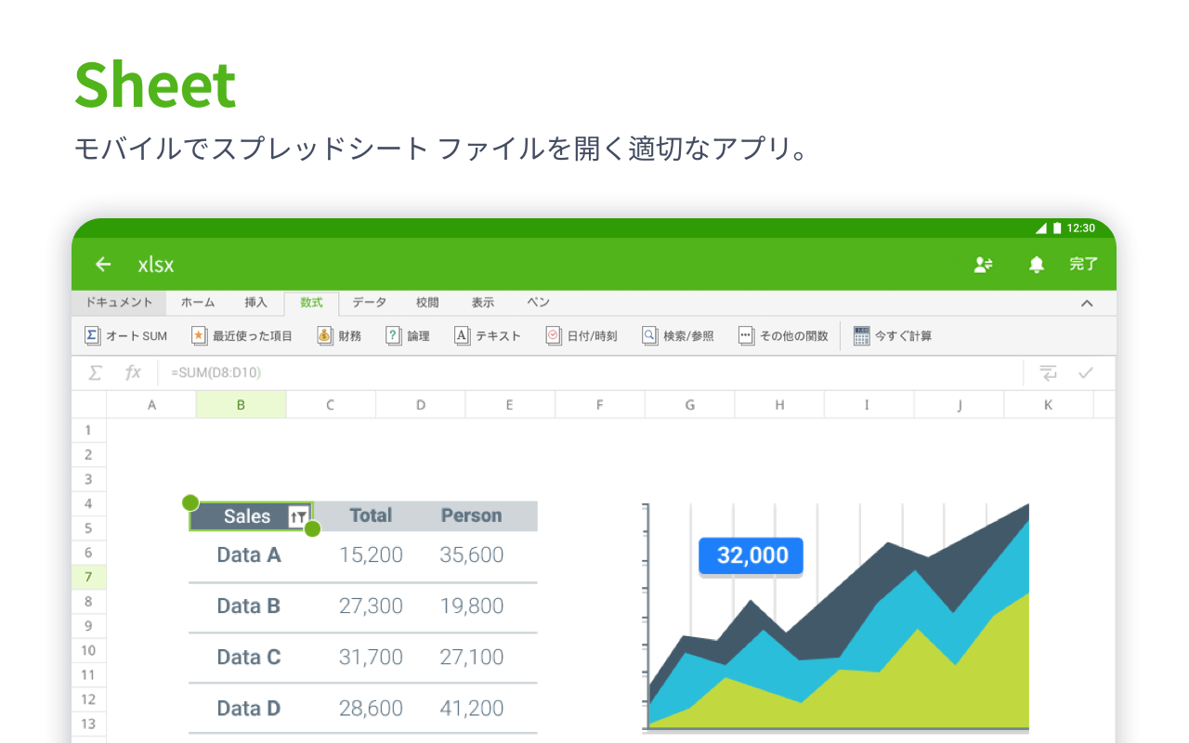The width and height of the screenshot is (1189, 743).
Task: Click the Sales header cell
Action: coord(252,516)
